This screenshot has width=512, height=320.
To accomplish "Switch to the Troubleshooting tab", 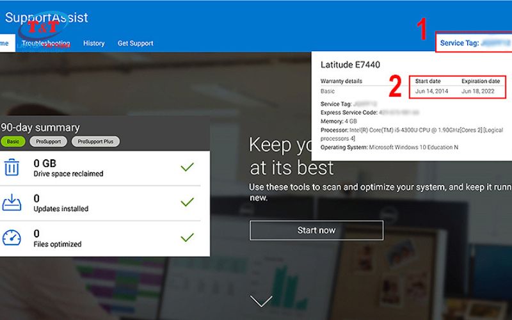I will [46, 43].
